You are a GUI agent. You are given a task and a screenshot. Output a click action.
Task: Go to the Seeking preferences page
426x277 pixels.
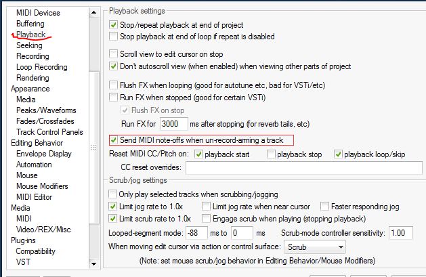[x=29, y=45]
